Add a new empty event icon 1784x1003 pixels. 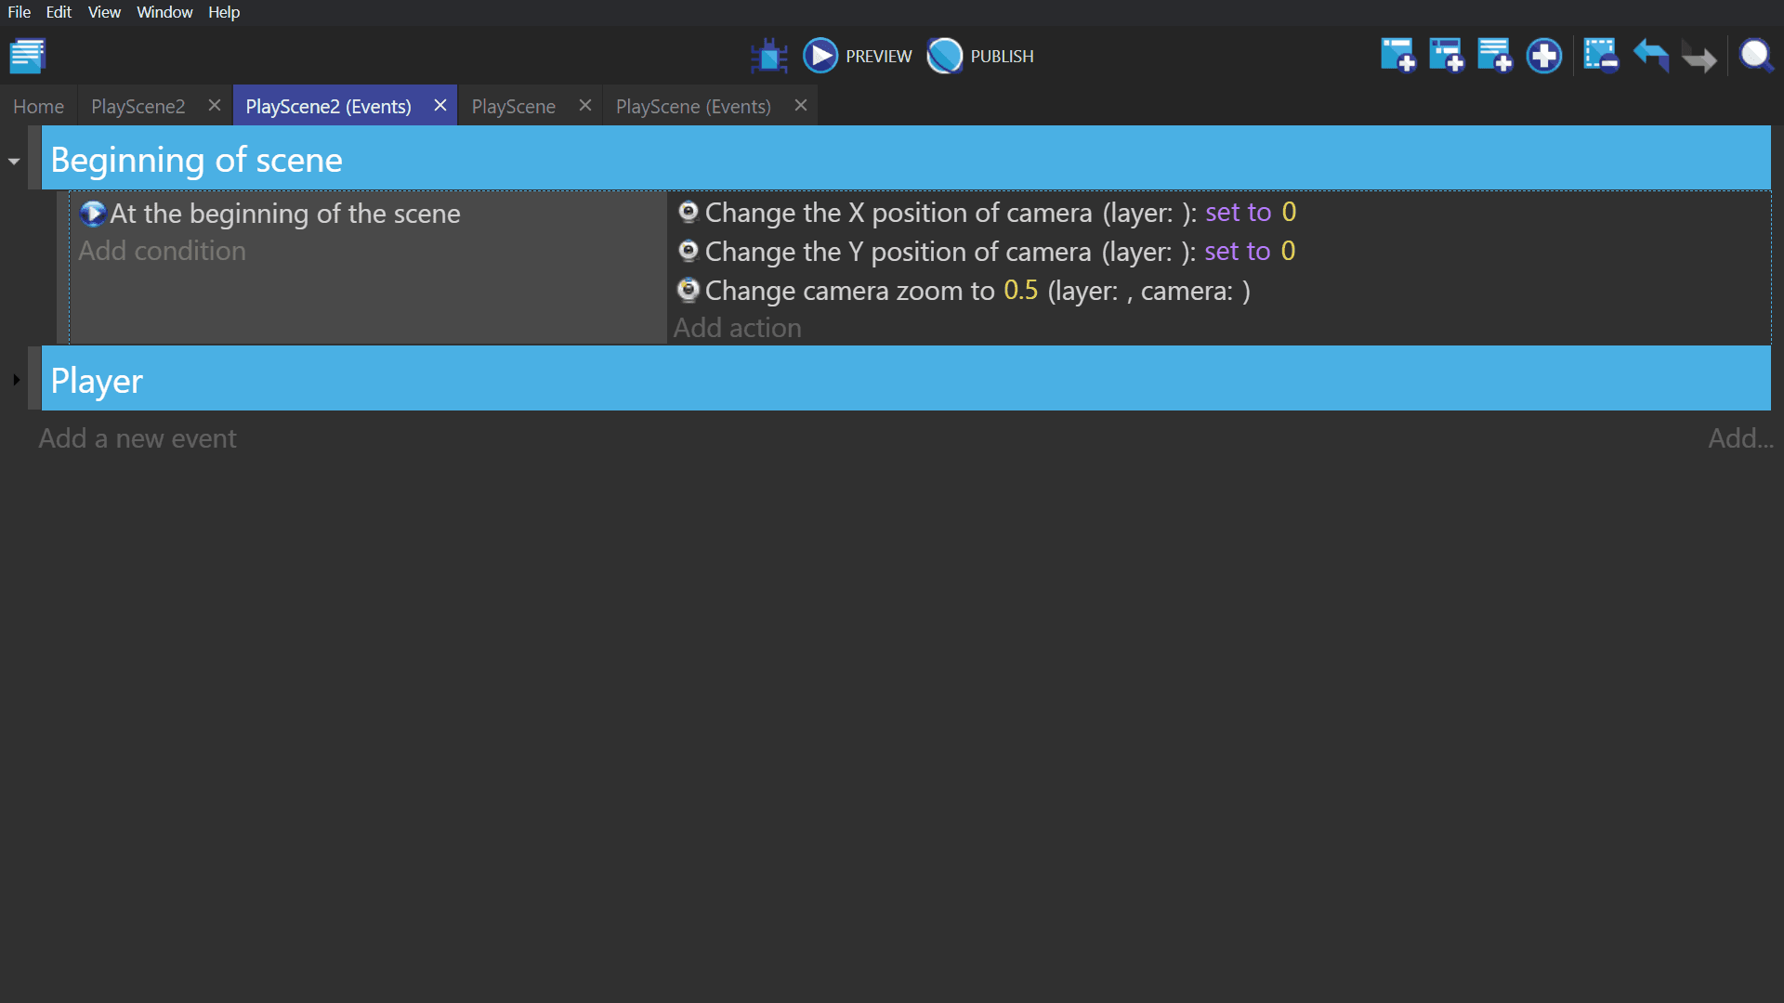click(1397, 56)
